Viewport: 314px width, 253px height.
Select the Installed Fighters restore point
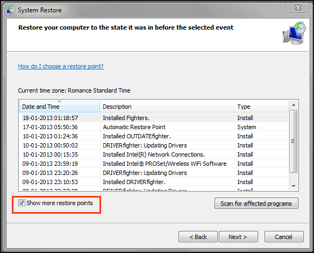(x=154, y=118)
